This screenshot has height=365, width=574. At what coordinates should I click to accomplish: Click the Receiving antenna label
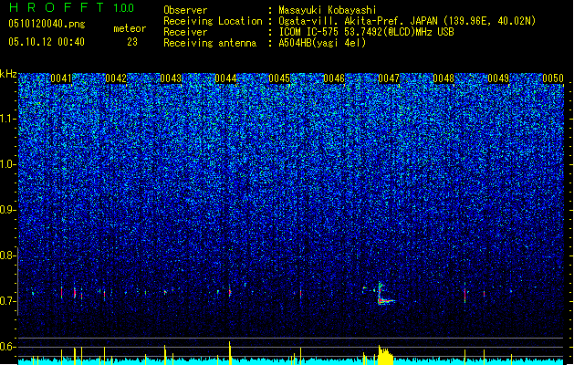(x=210, y=43)
